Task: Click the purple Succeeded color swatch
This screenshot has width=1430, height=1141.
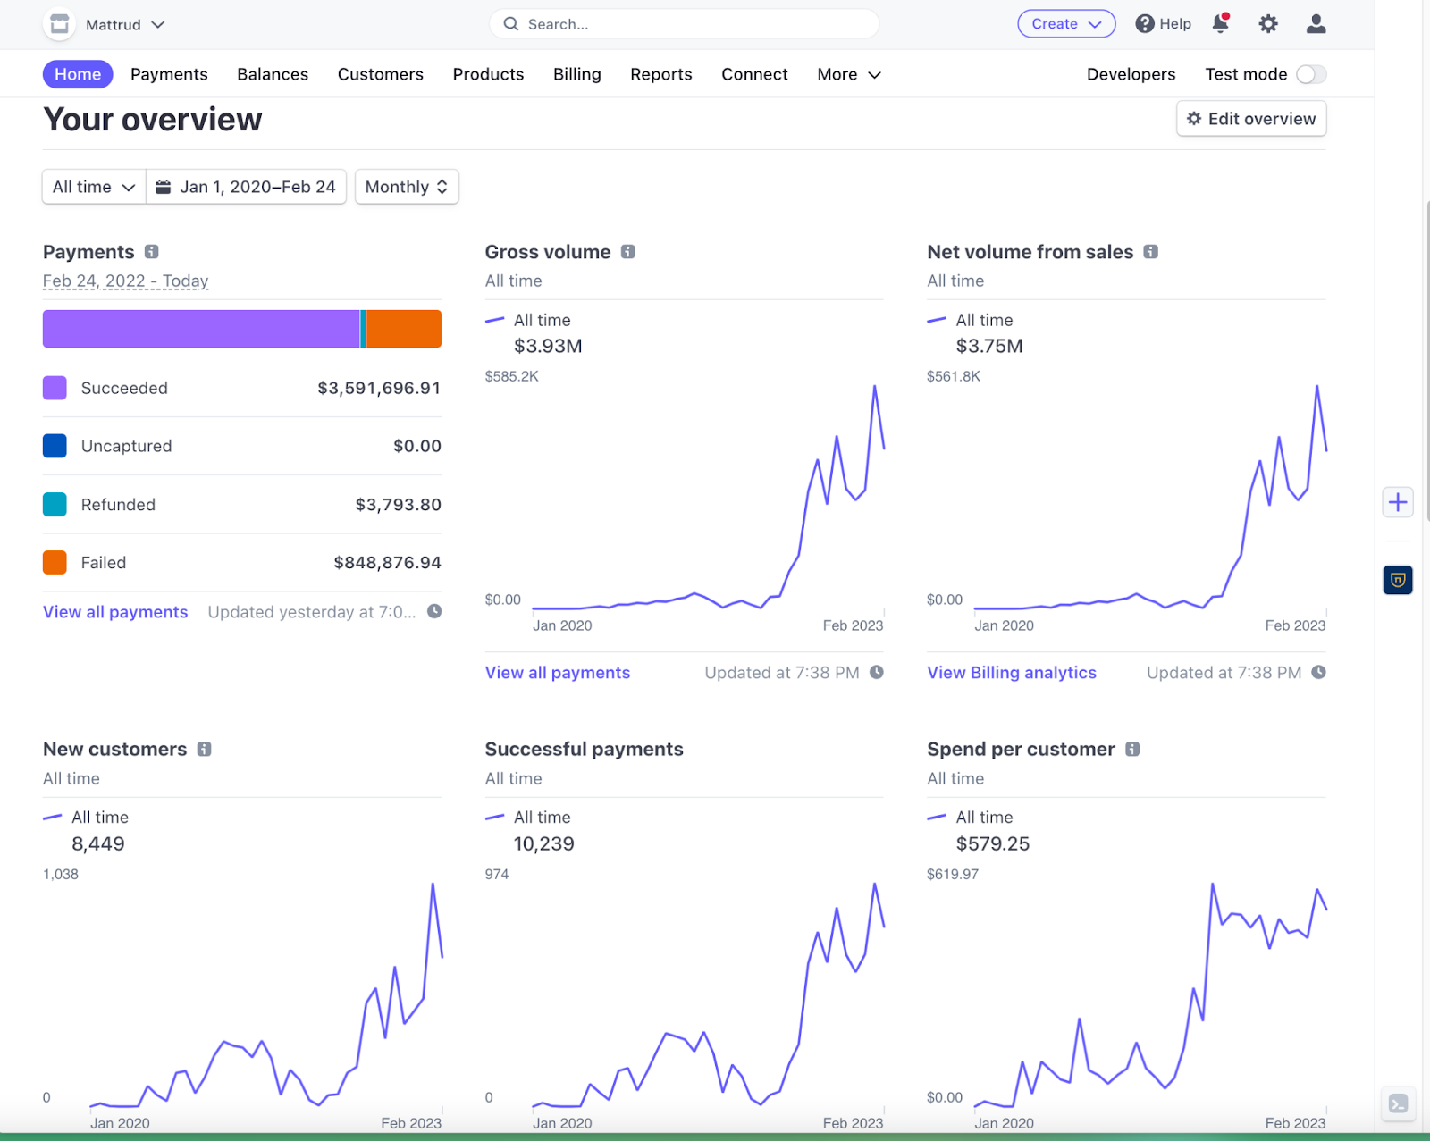Action: click(55, 388)
